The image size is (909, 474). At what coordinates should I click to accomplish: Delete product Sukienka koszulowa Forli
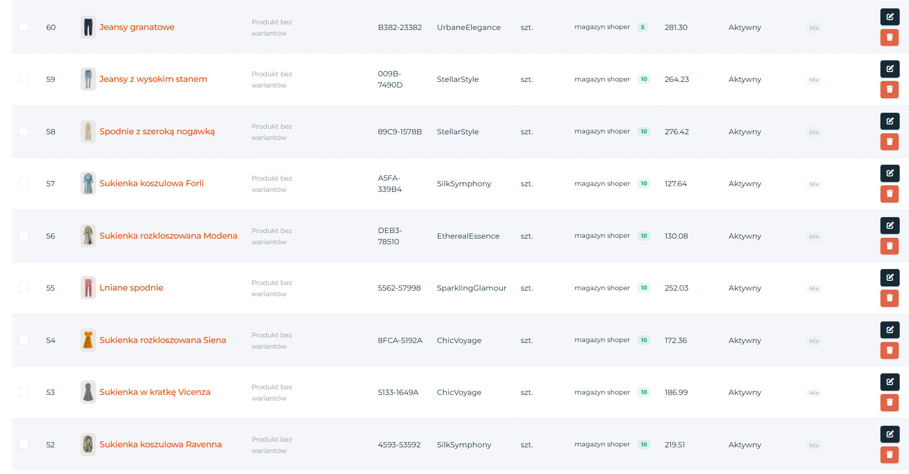(889, 194)
